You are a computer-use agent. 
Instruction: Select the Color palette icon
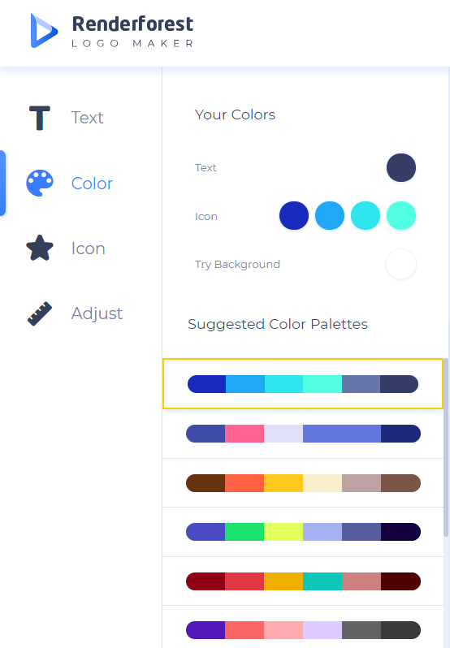40,183
